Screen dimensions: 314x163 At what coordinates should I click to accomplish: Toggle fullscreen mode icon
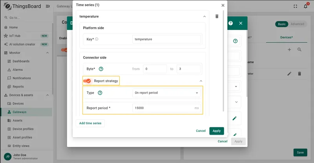point(296,6)
